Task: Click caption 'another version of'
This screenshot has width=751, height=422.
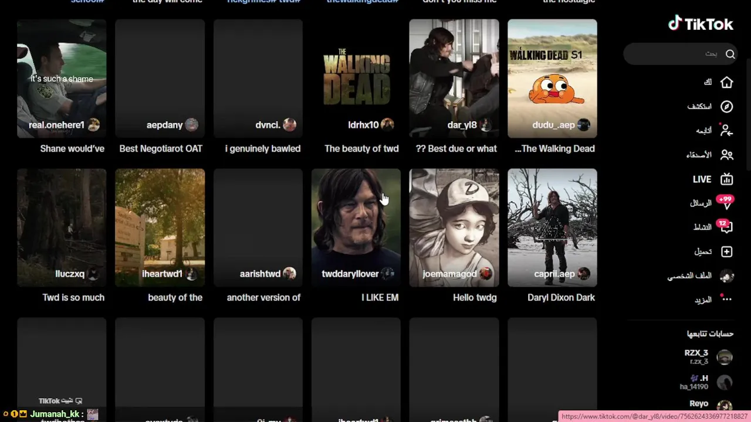Action: (x=264, y=298)
